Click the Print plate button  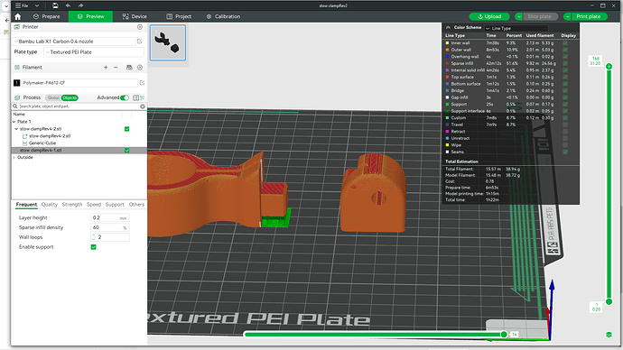click(x=589, y=16)
